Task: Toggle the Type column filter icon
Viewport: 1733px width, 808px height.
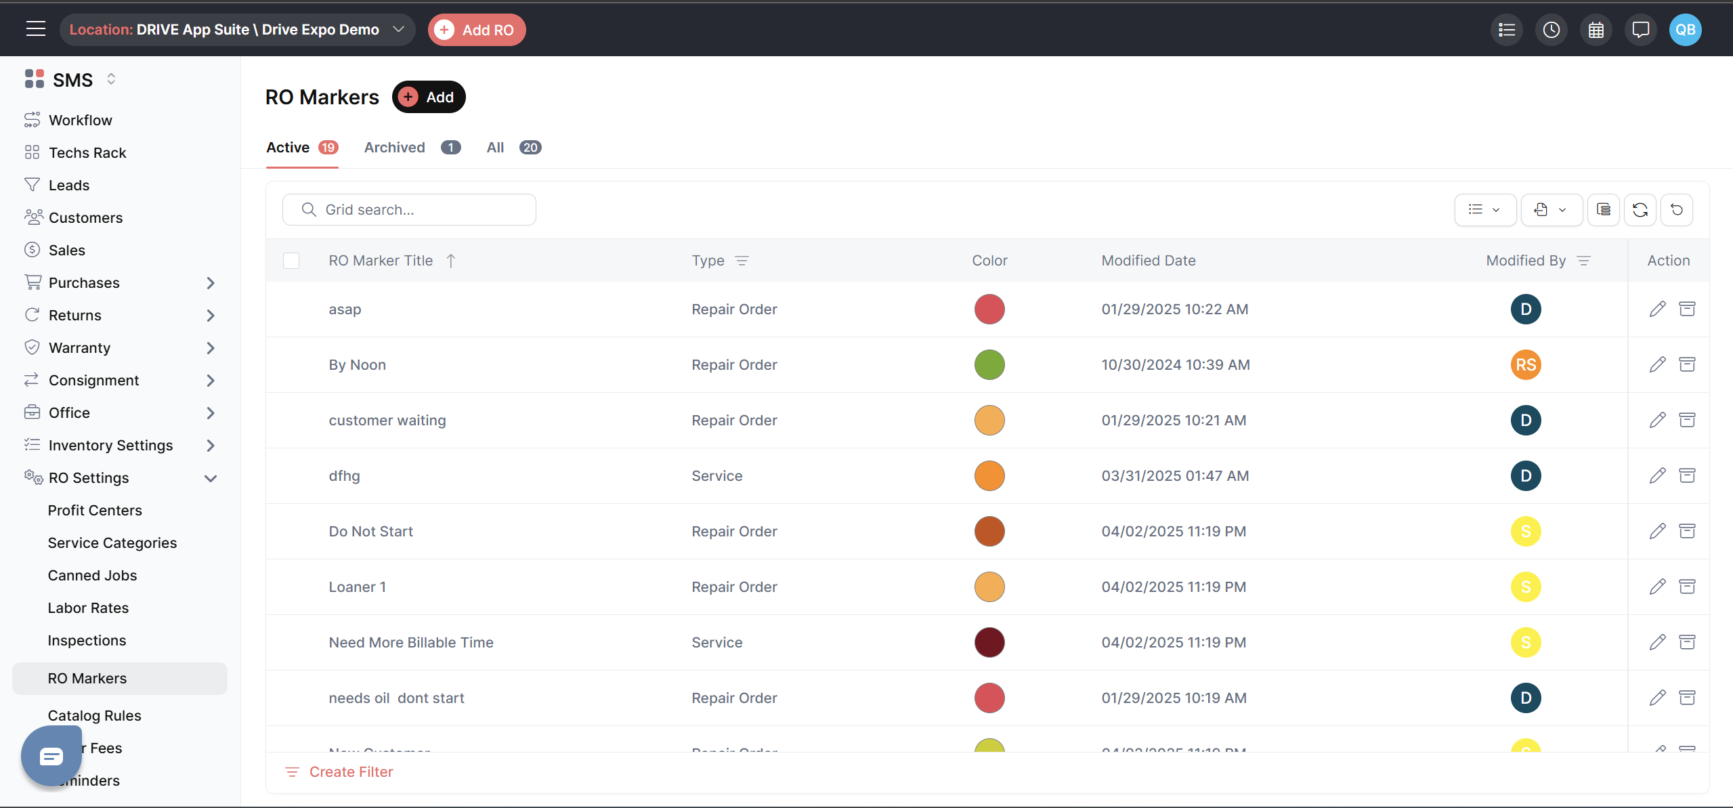Action: (742, 261)
